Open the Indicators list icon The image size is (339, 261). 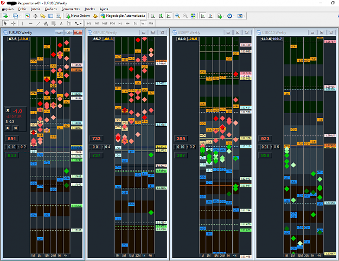(220, 16)
